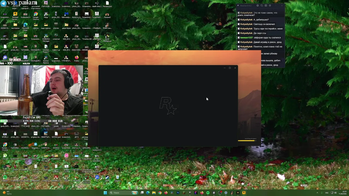
Task: Open File Explorer from taskbar
Action: click(154, 193)
